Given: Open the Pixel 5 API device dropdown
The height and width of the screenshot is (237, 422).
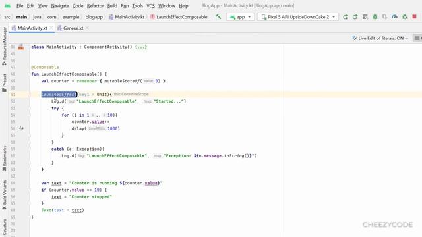Looking at the screenshot, I should click(298, 17).
